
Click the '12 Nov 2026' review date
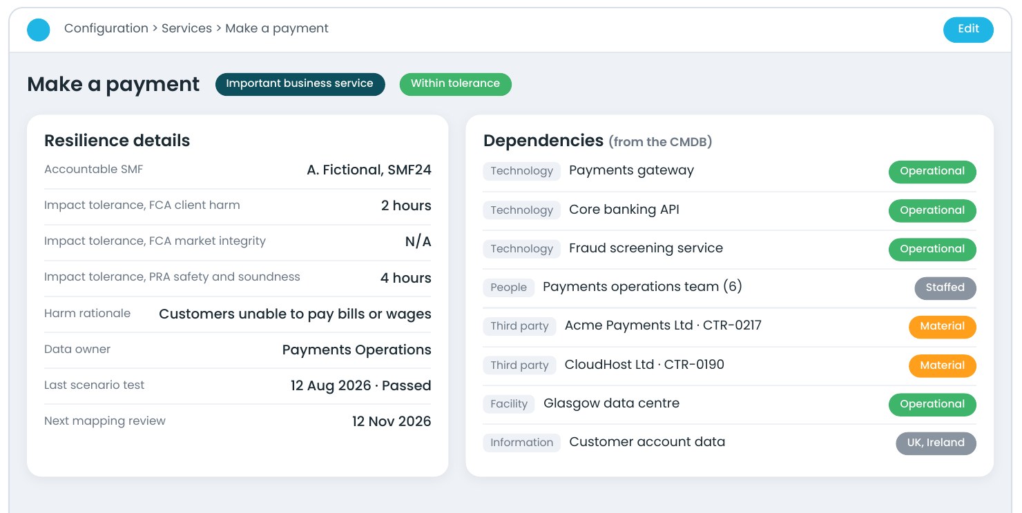[x=392, y=422]
